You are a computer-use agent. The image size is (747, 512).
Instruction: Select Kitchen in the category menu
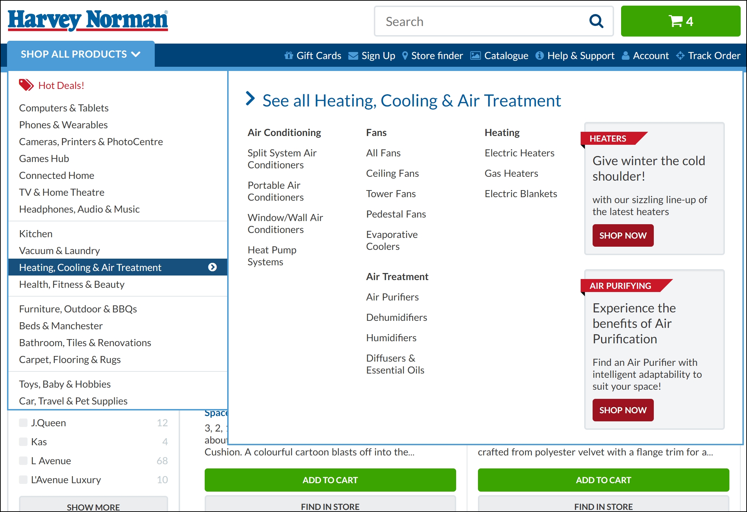click(x=36, y=234)
